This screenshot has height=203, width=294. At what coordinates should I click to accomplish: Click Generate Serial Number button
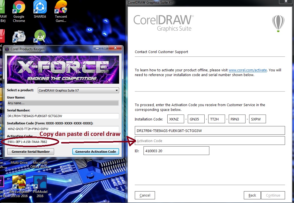point(31,152)
